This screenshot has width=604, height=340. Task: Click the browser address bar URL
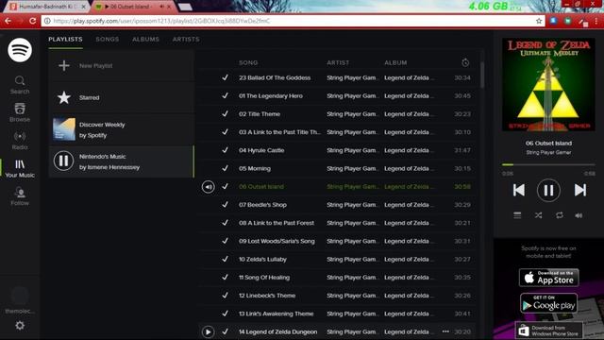(x=161, y=21)
